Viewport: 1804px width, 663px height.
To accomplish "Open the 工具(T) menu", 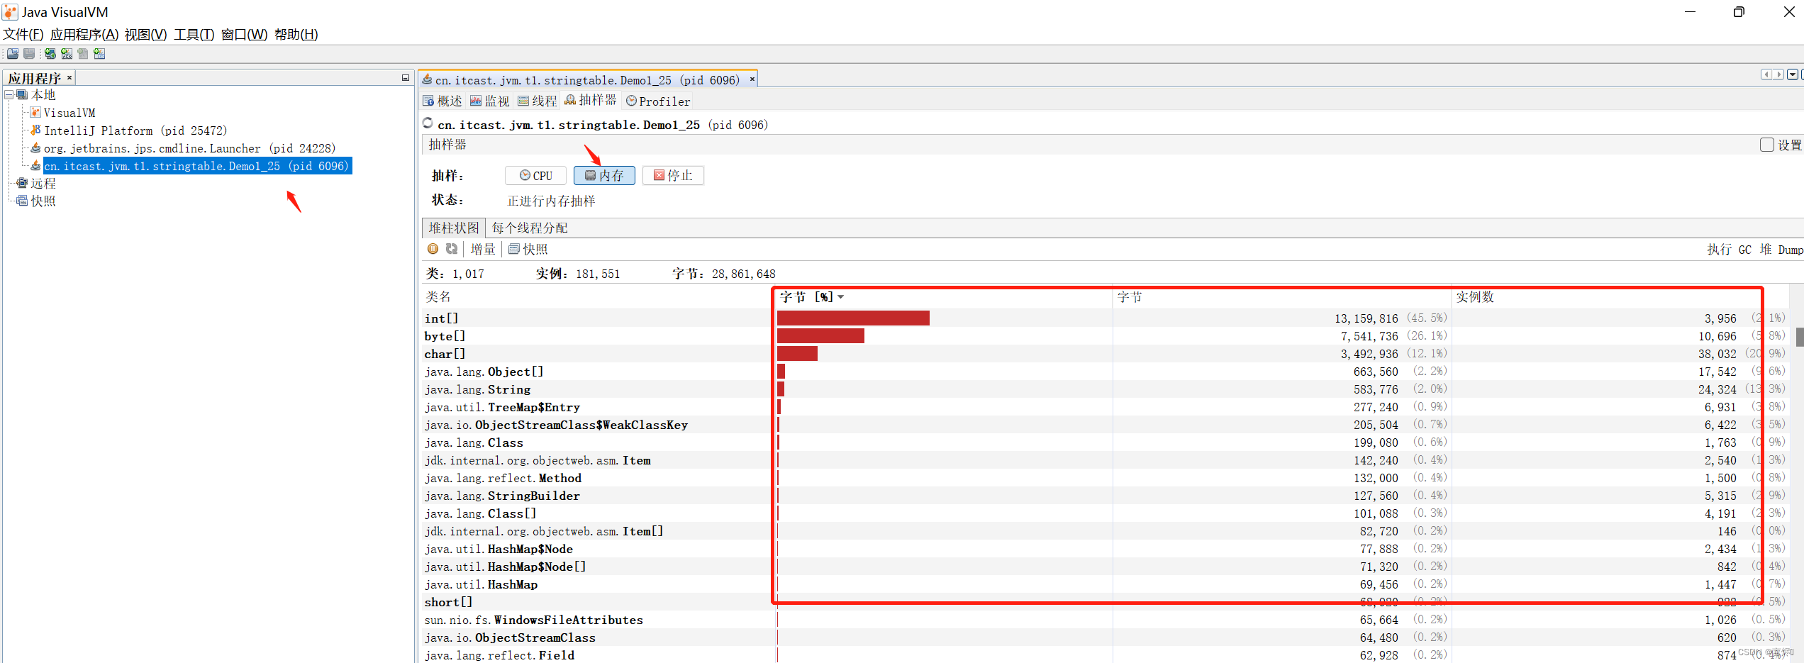I will coord(194,34).
